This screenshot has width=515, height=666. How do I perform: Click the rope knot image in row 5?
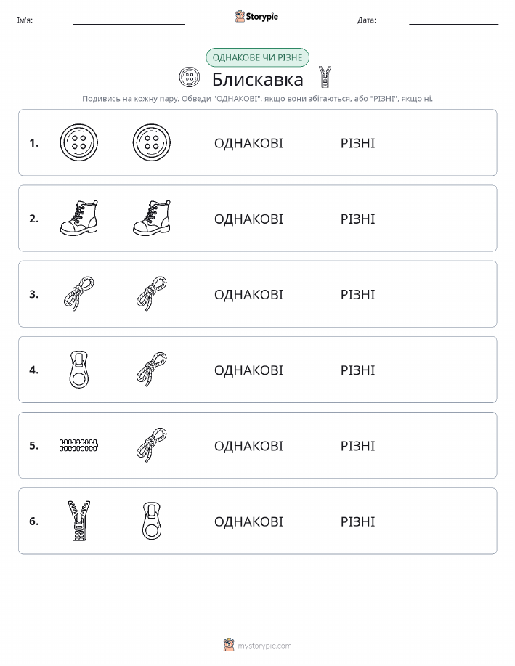(152, 445)
